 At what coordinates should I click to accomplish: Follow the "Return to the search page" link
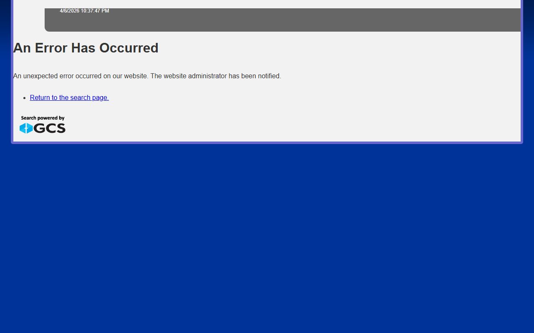(x=69, y=98)
